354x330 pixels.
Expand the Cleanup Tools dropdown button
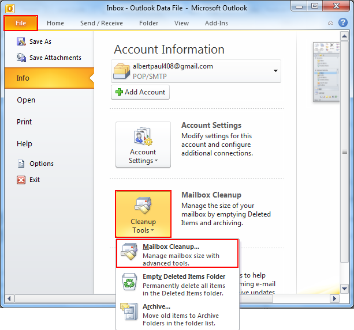click(x=143, y=214)
